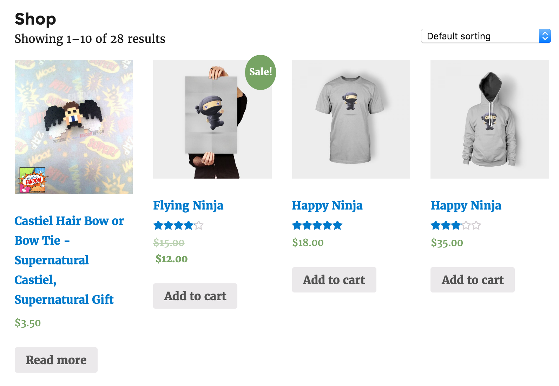
Task: Click the green Sale! badge
Action: tap(260, 72)
